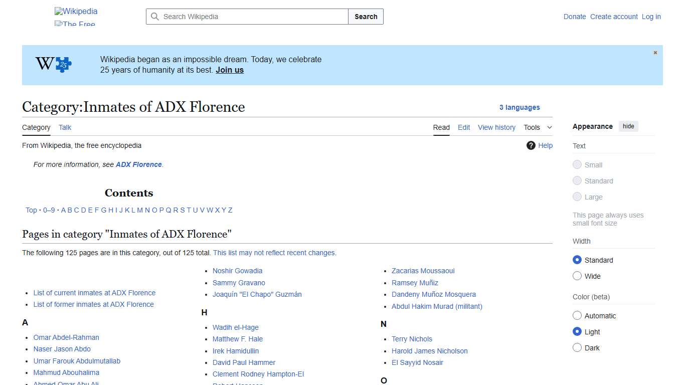Select Standard width option
Screen dimensions: 685x385
click(x=577, y=260)
